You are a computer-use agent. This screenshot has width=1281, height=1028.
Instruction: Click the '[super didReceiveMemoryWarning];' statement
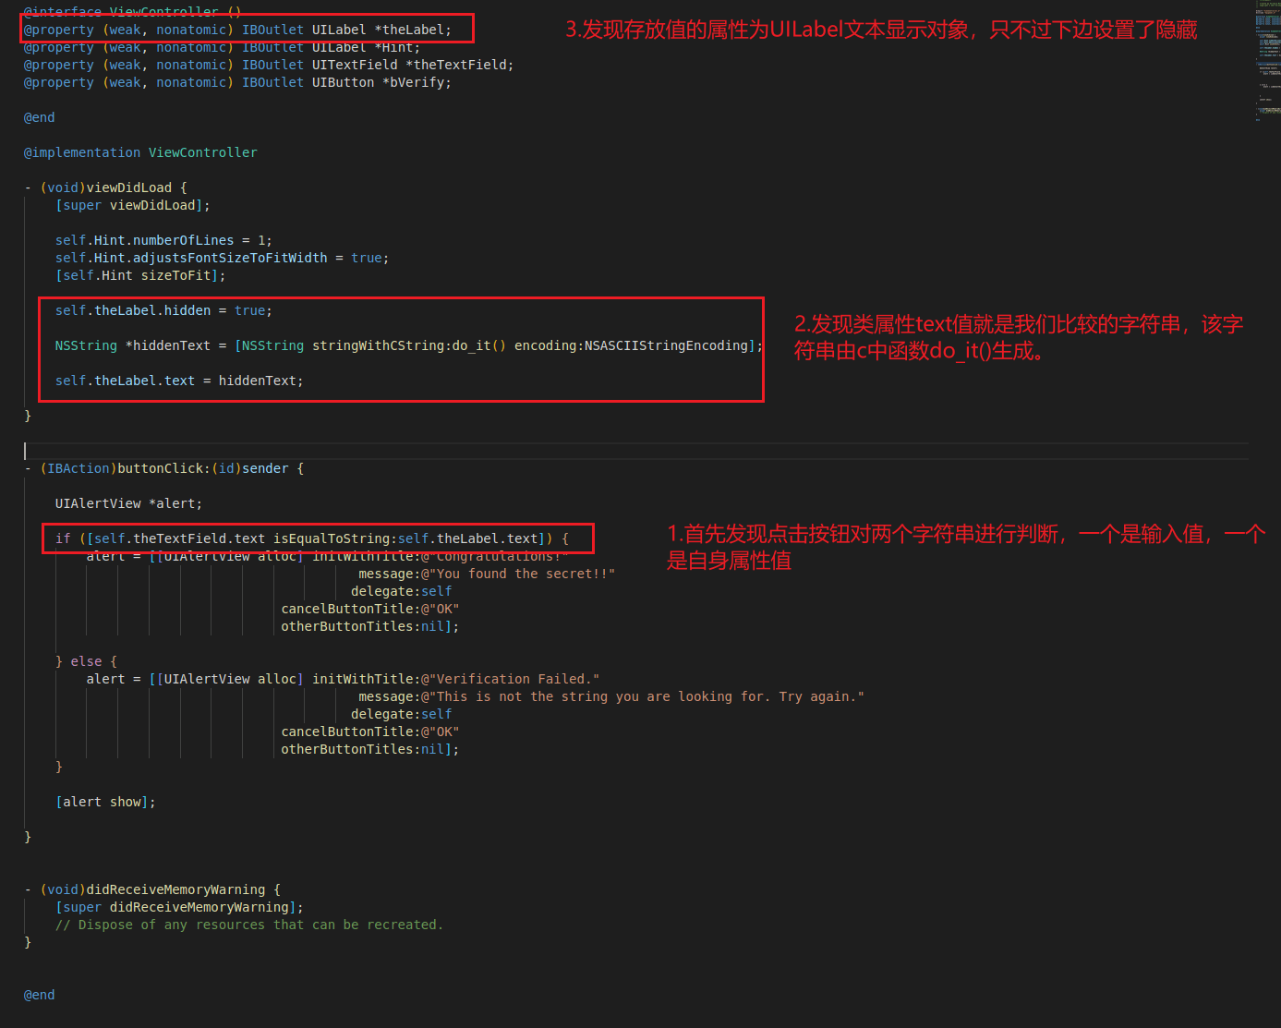tap(179, 907)
